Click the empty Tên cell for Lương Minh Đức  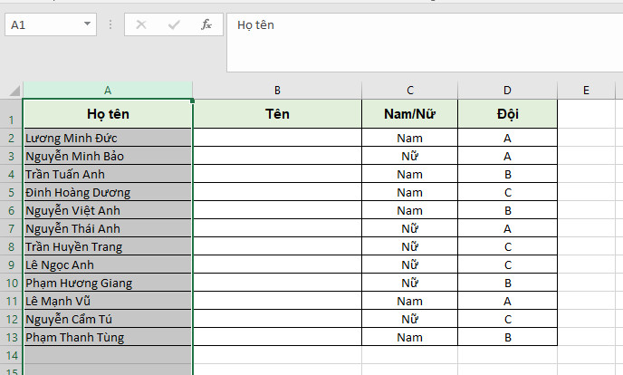(277, 138)
